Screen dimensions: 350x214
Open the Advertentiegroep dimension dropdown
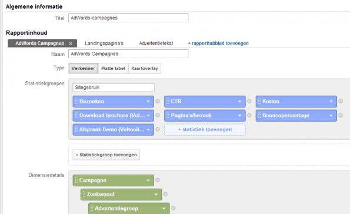coord(164,209)
